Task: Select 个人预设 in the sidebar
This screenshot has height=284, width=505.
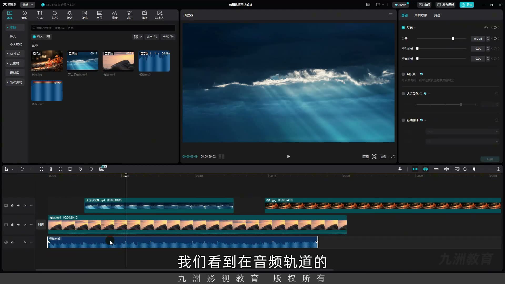Action: [x=16, y=45]
